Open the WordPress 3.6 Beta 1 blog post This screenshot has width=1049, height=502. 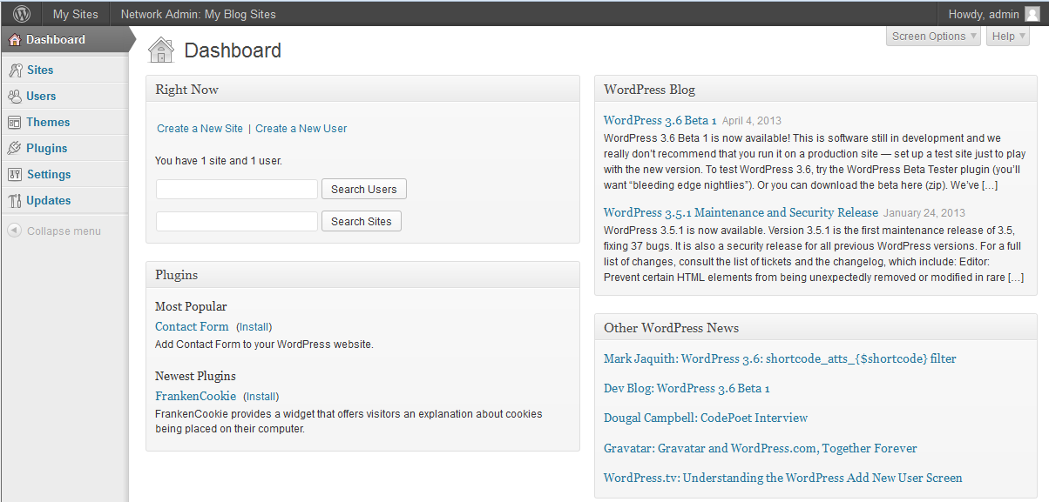click(x=660, y=120)
